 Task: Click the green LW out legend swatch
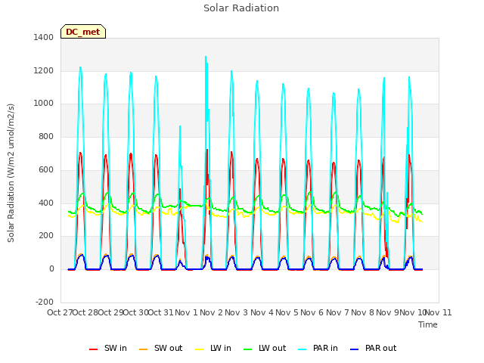tap(248, 349)
